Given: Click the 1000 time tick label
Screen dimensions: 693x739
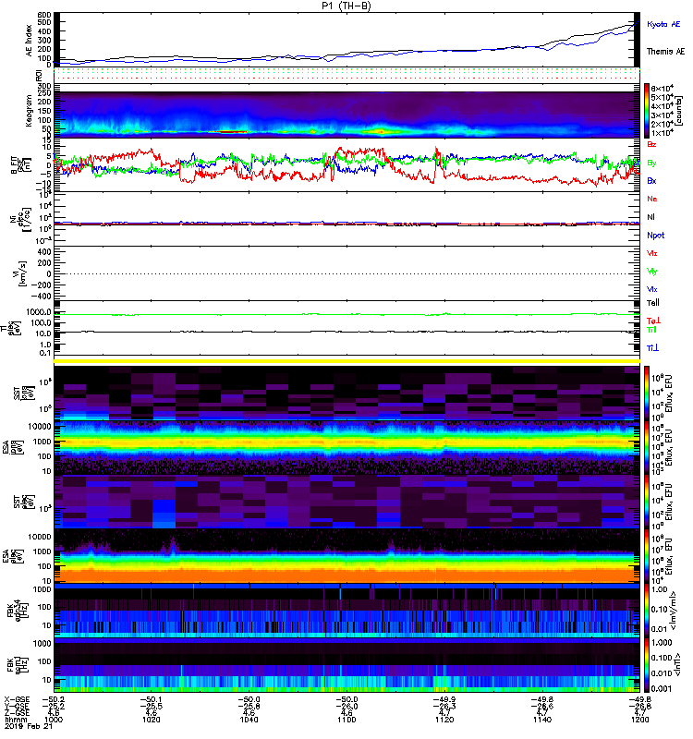Looking at the screenshot, I should tap(54, 720).
